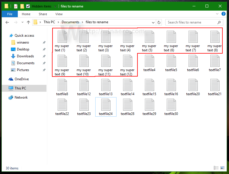The height and width of the screenshot is (174, 229).
Task: Unpin Desktop from Quick access
Action: pyautogui.click(x=44, y=49)
